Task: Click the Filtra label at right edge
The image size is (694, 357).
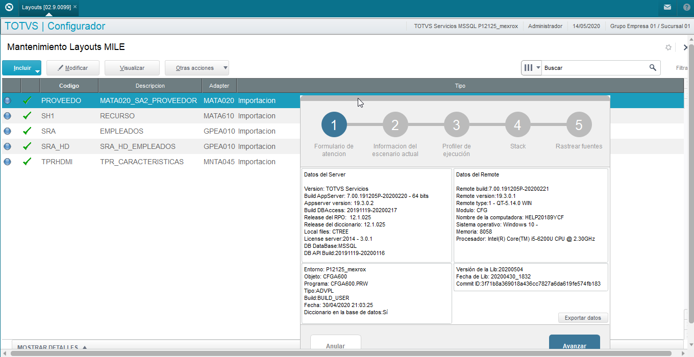Action: 682,68
